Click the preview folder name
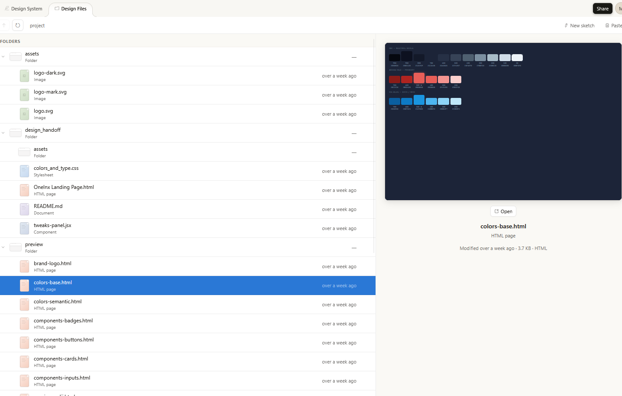 [x=34, y=244]
